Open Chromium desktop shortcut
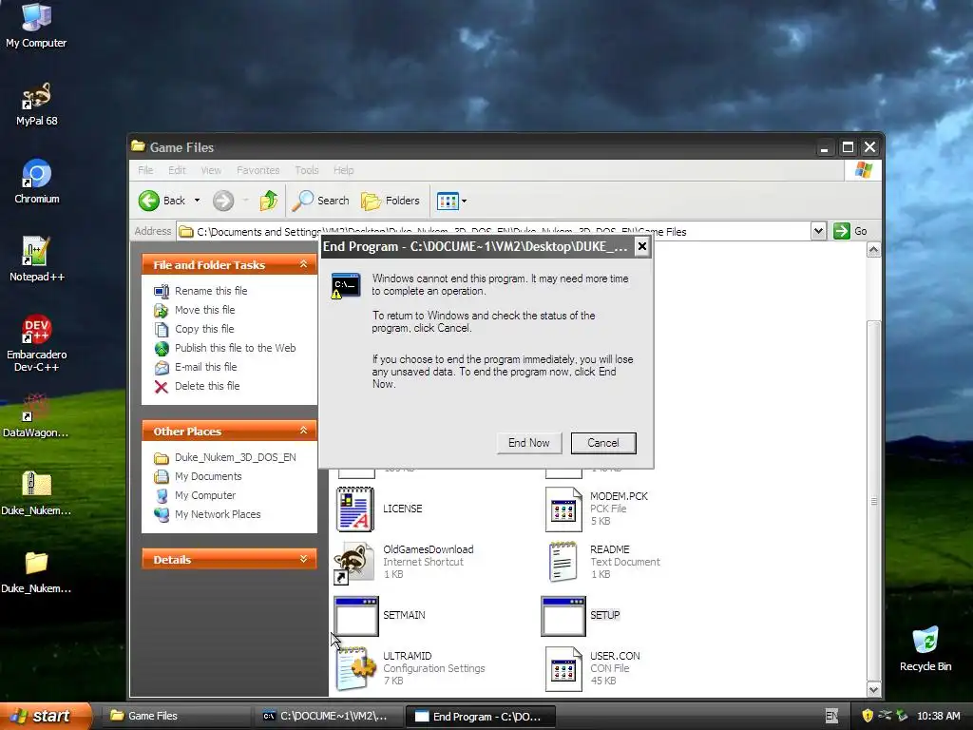 coord(36,182)
